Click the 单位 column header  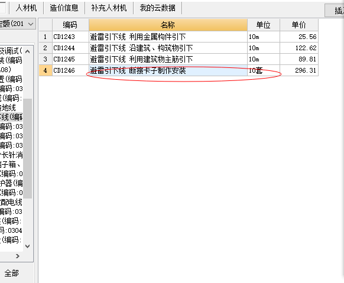264,25
